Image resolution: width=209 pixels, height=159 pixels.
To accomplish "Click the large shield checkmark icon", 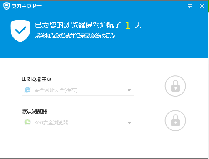I will (20, 31).
